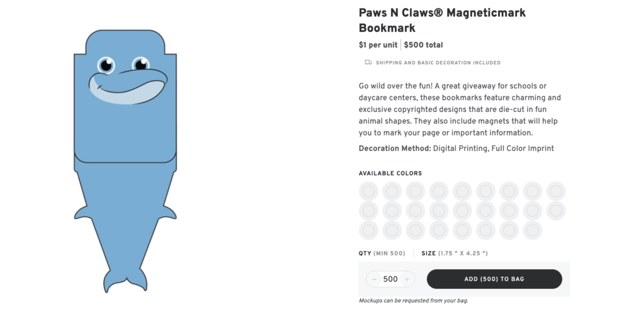Viewport: 626px width, 309px height.
Task: Pick the first swatch in the bottom row
Action: [x=368, y=230]
